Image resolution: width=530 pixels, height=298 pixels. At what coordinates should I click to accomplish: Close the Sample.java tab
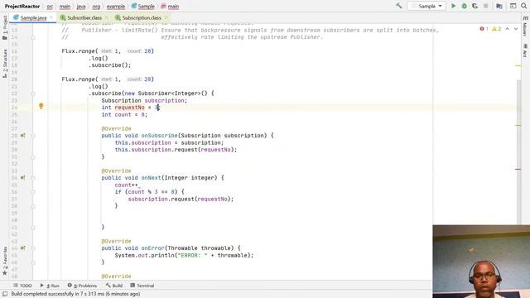pos(51,17)
